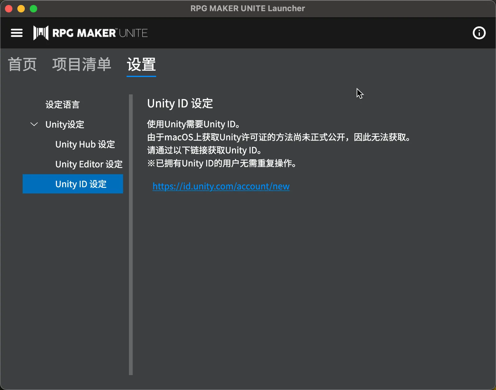Viewport: 496px width, 390px height.
Task: Open Unity Editor 设定
Action: click(x=89, y=164)
